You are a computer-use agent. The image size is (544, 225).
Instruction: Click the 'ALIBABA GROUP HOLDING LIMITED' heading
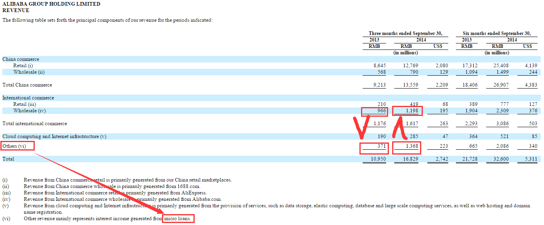pyautogui.click(x=51, y=4)
